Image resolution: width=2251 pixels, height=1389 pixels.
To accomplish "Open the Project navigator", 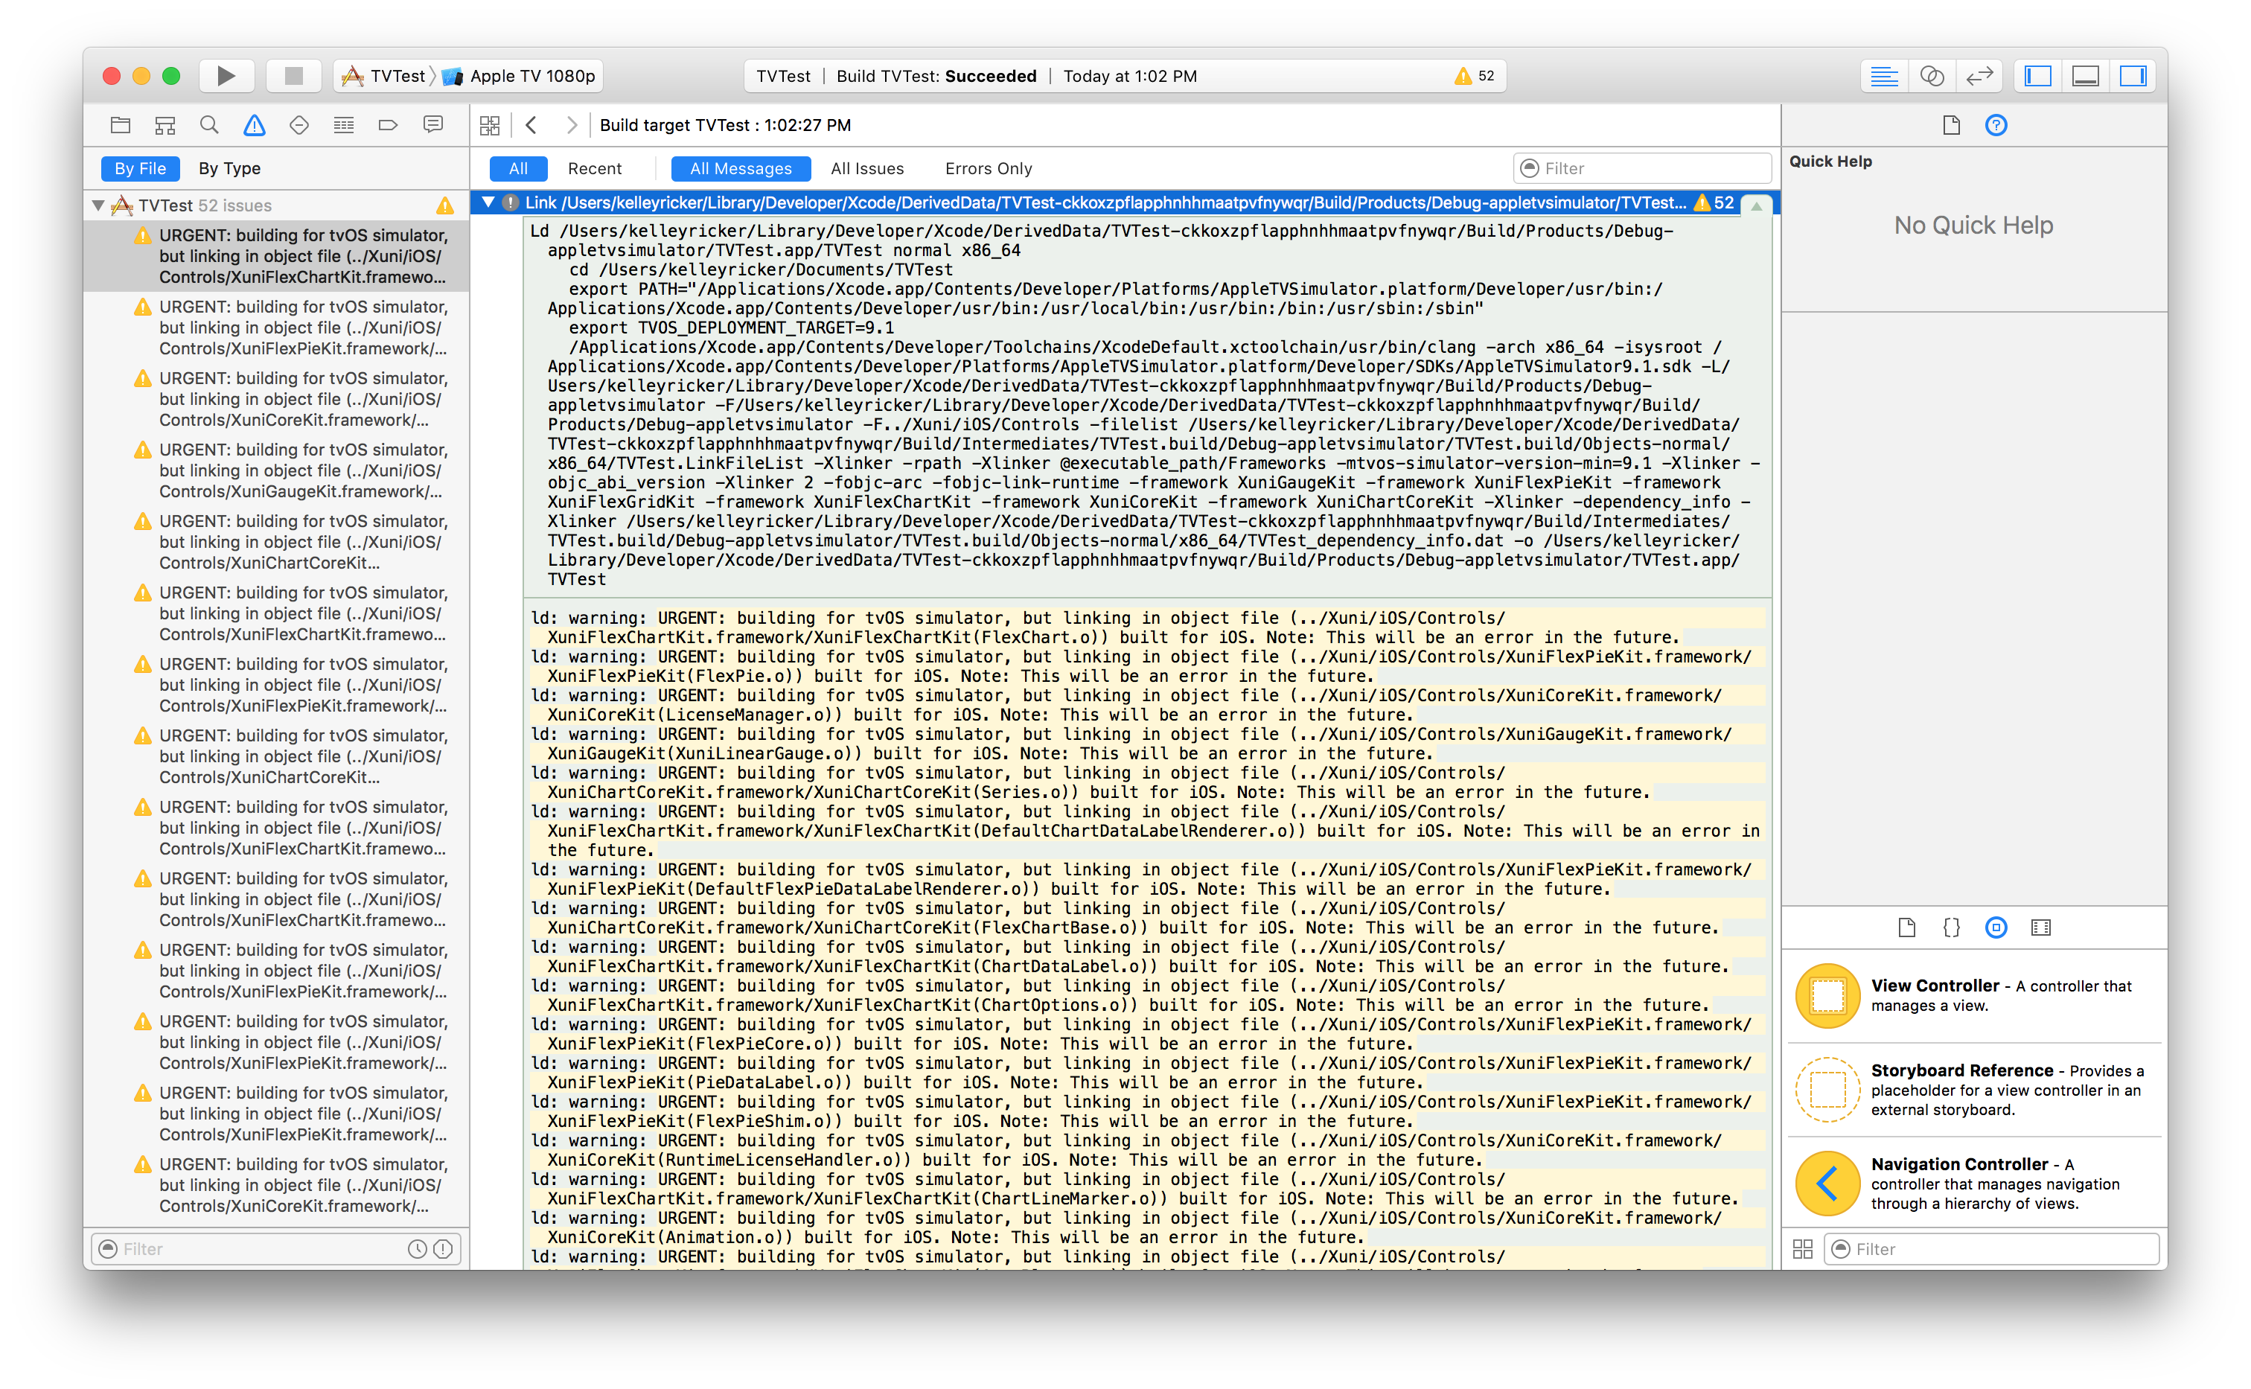I will 121,125.
